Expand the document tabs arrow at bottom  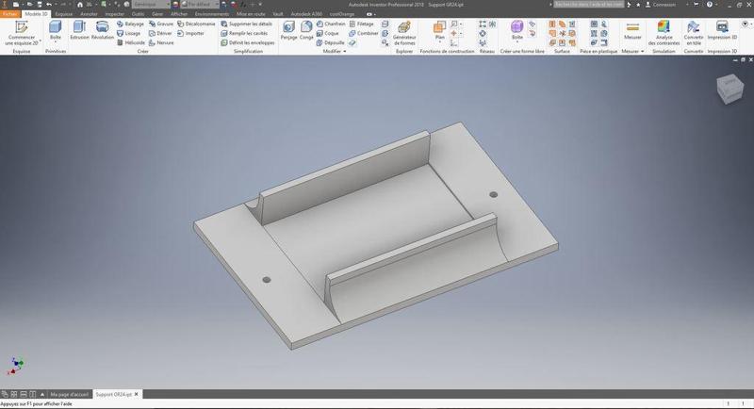(x=41, y=394)
